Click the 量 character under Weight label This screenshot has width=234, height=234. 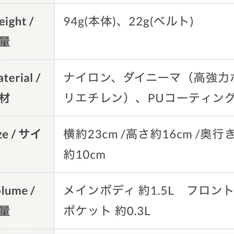(5, 42)
